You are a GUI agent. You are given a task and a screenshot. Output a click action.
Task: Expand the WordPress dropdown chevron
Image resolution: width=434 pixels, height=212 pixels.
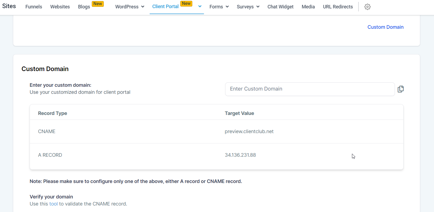(143, 7)
